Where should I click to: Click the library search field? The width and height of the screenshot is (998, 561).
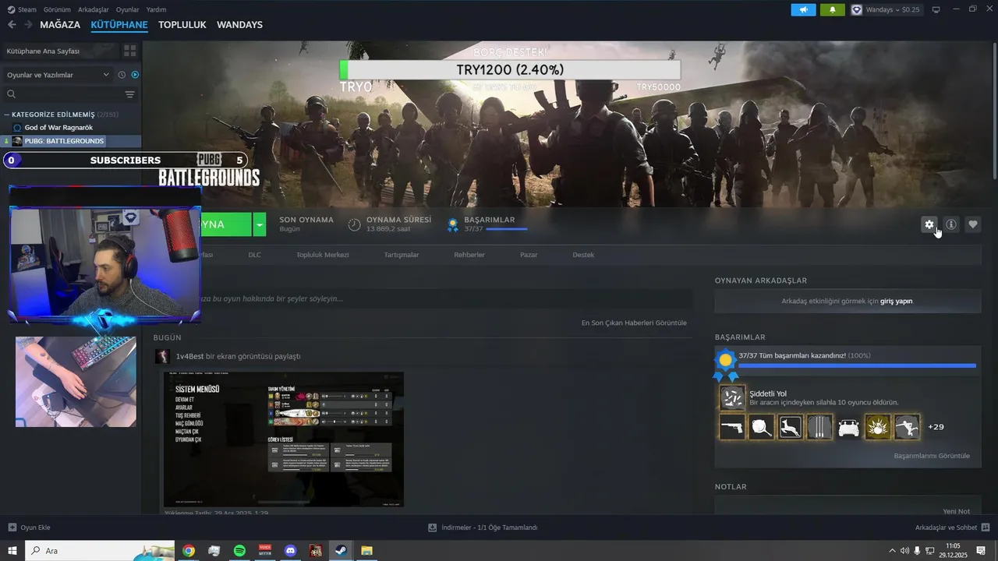(62, 94)
